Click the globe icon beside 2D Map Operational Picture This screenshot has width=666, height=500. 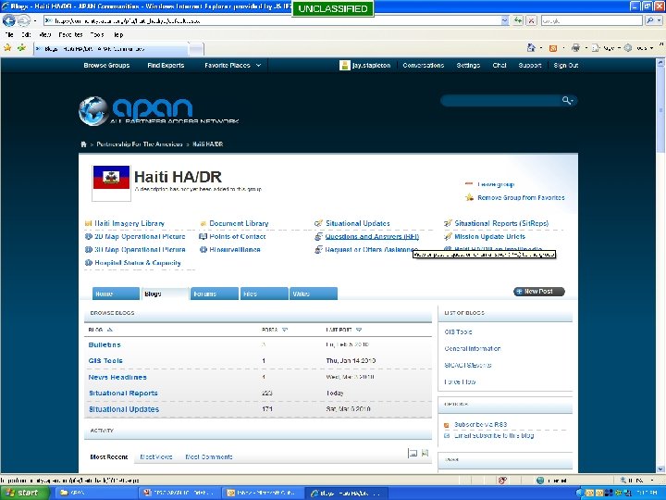pyautogui.click(x=89, y=236)
